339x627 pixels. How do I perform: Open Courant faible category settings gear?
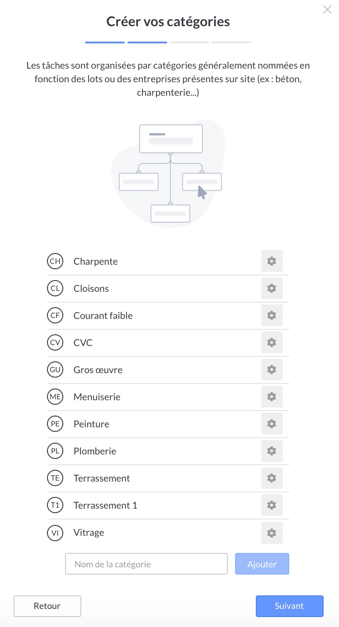tap(272, 315)
